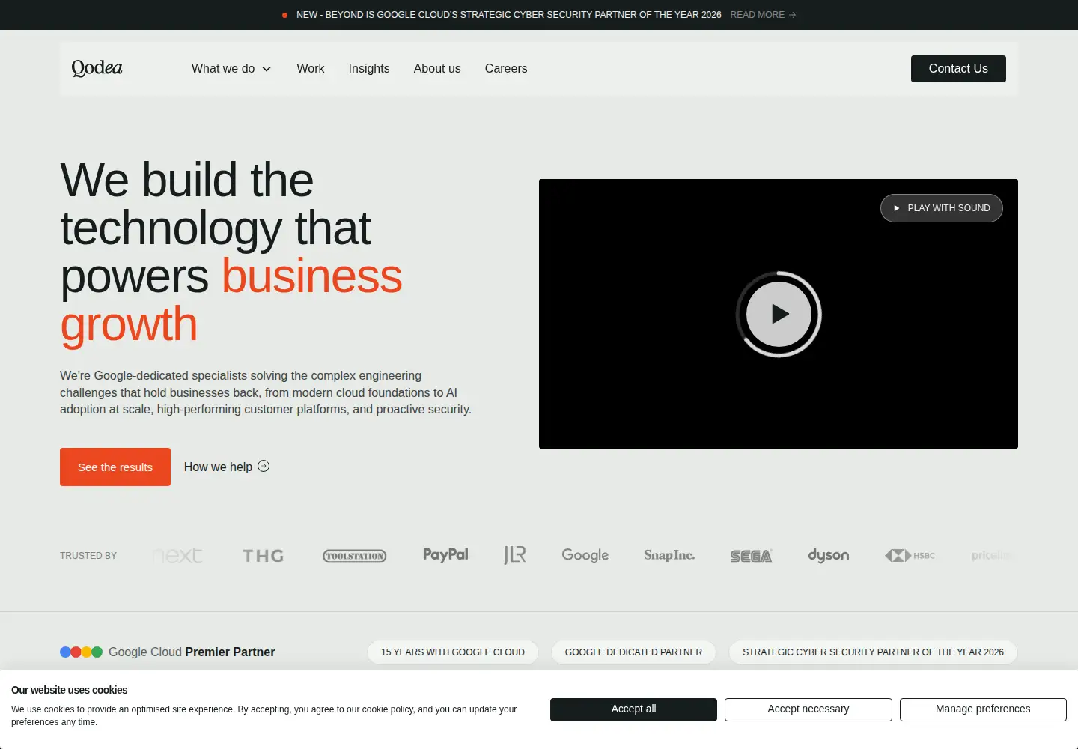Navigate to Careers
This screenshot has width=1078, height=749.
506,69
